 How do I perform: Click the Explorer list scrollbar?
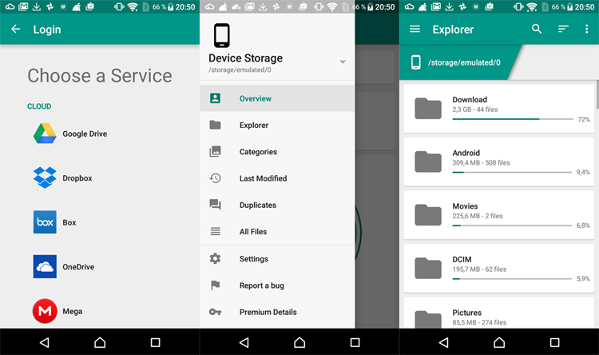pos(597,94)
